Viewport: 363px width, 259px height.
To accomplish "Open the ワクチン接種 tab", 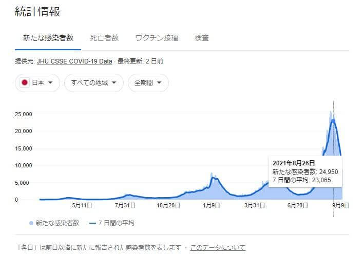I will (157, 38).
